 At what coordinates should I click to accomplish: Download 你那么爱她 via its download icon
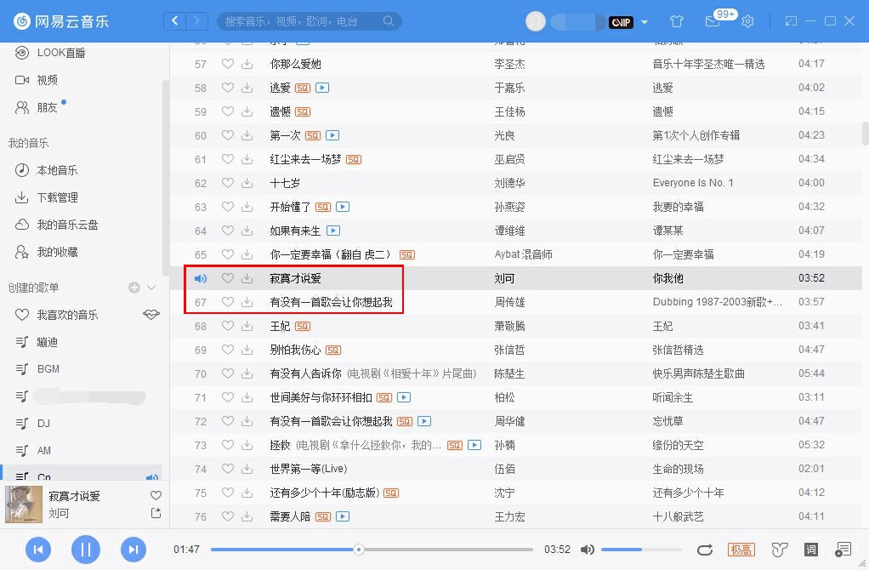point(247,63)
